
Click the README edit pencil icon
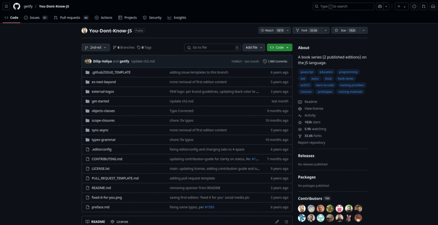tap(277, 222)
